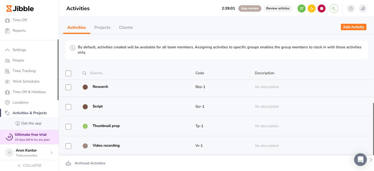Click the onboarding icon in the header
Screen dimensions: 374x171
pos(363,8)
